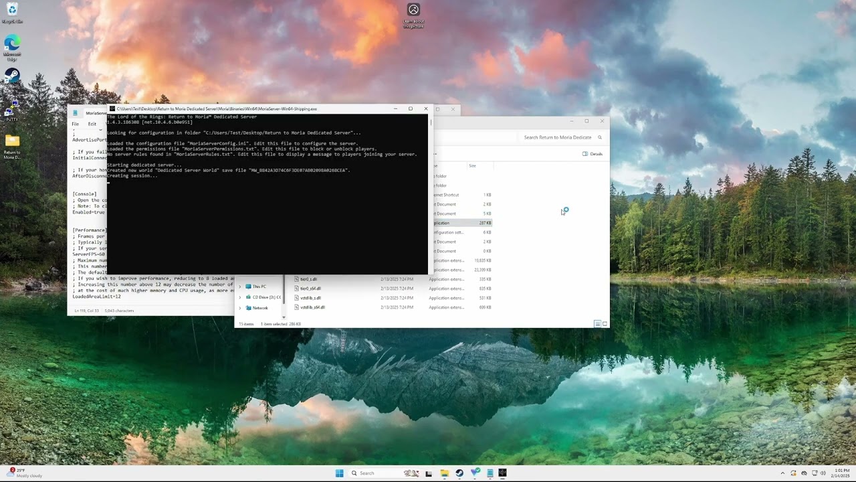
Task: Click the File Explorer search box
Action: coord(562,137)
